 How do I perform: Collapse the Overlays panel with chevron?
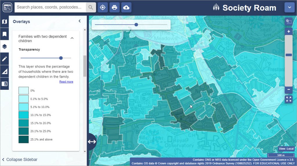pos(79,21)
